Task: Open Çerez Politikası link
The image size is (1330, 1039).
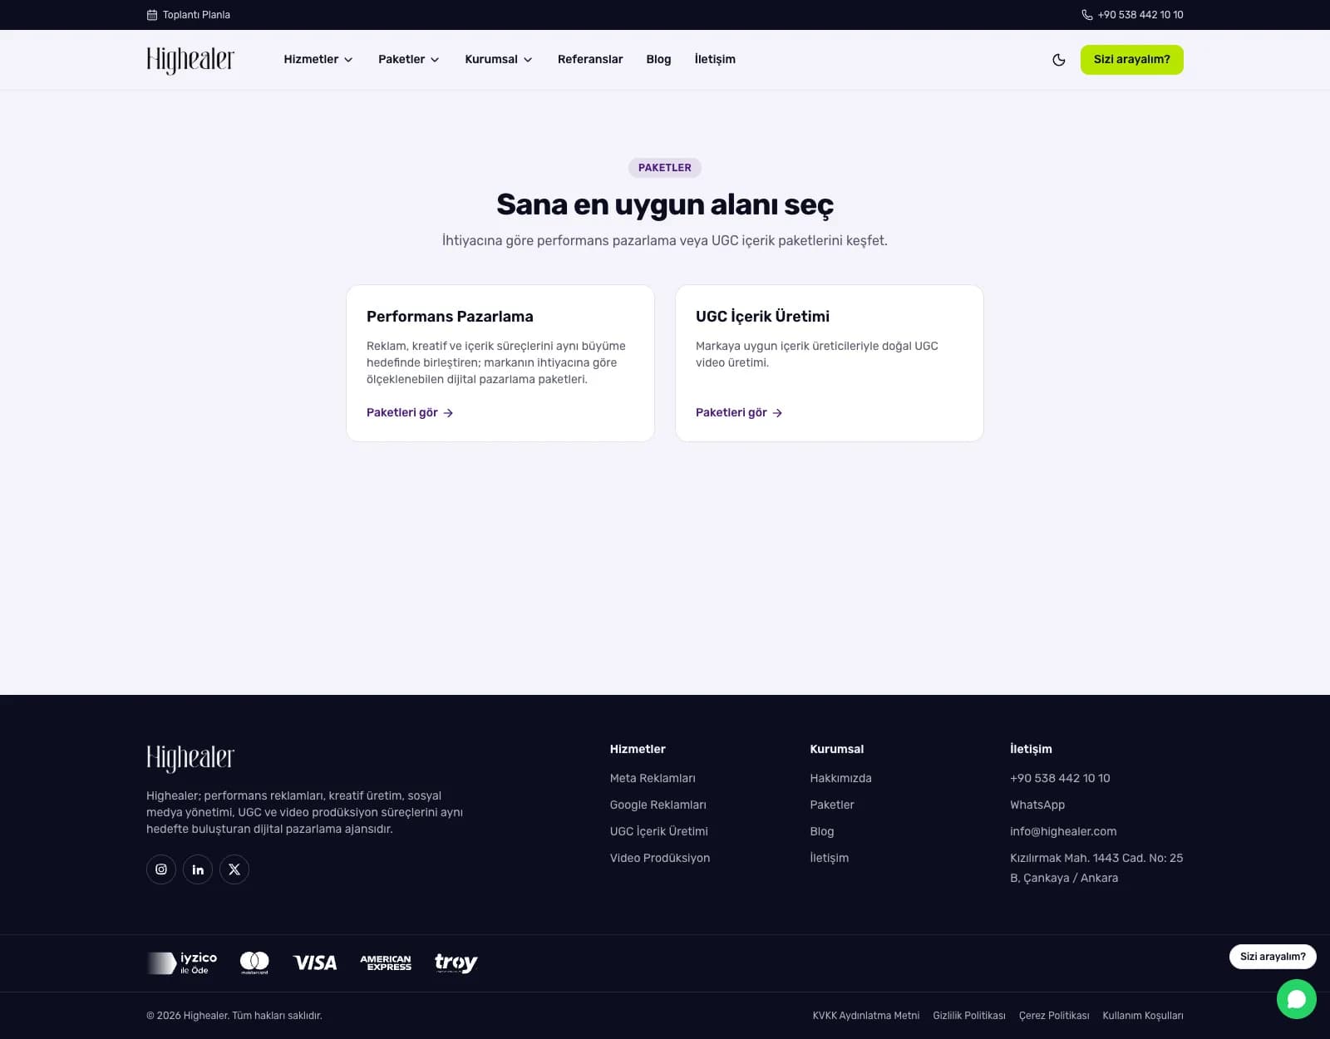Action: click(1054, 1016)
